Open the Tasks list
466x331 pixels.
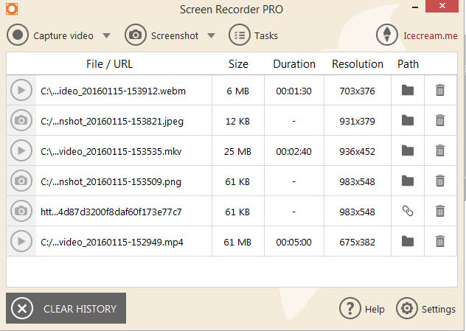(254, 35)
